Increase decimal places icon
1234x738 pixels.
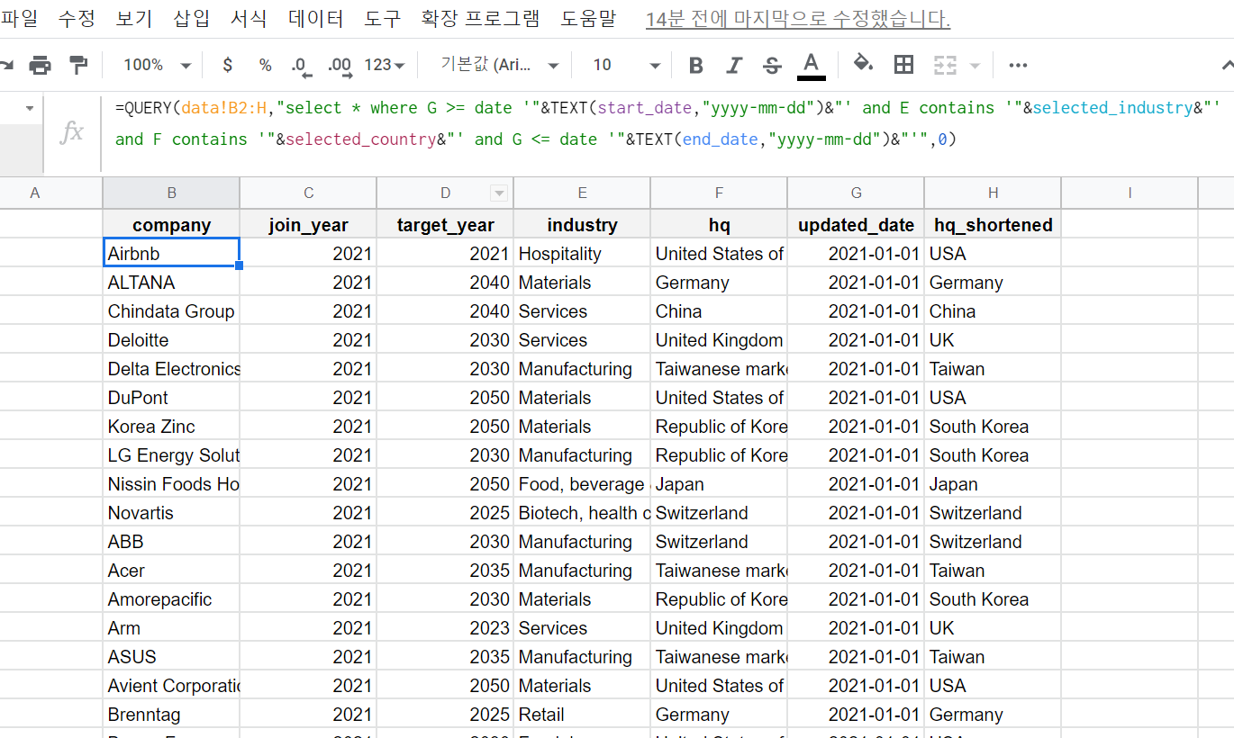[340, 66]
